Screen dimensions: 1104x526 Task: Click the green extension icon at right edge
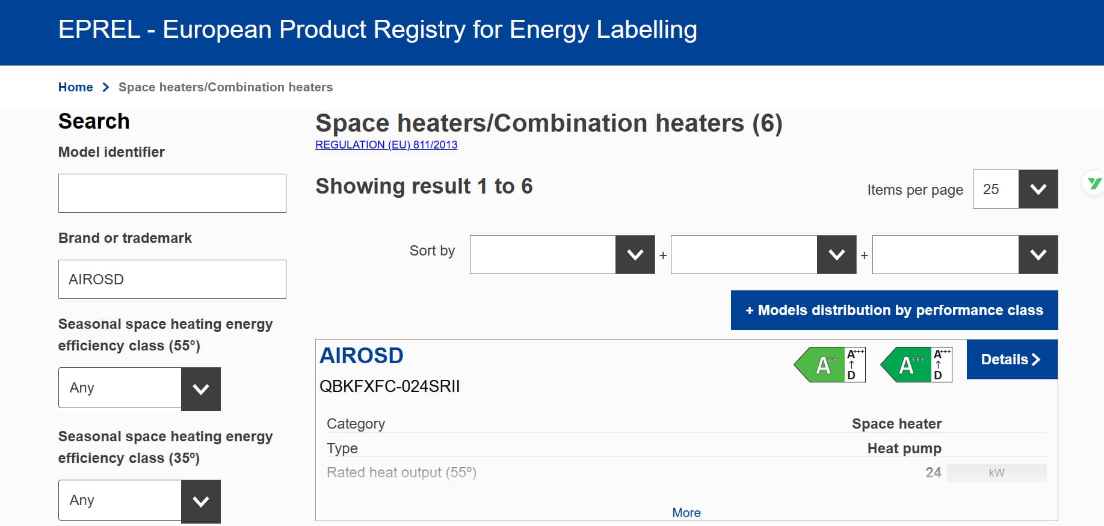(1094, 183)
